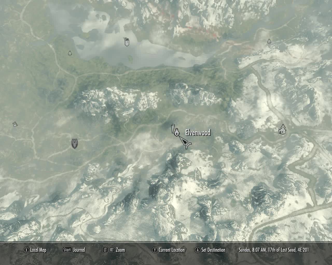
Task: Click the RT trigger glyph
Action: pyautogui.click(x=112, y=250)
